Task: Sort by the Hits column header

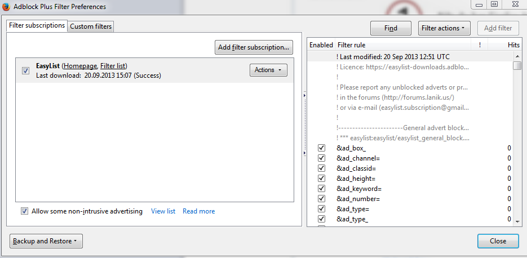Action: click(x=505, y=45)
